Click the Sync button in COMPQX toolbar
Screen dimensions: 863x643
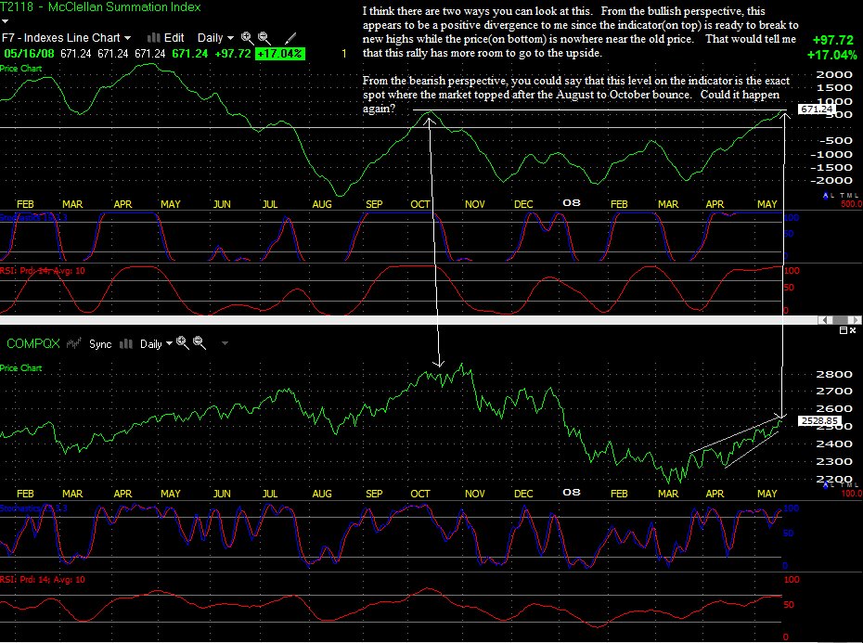[x=100, y=344]
